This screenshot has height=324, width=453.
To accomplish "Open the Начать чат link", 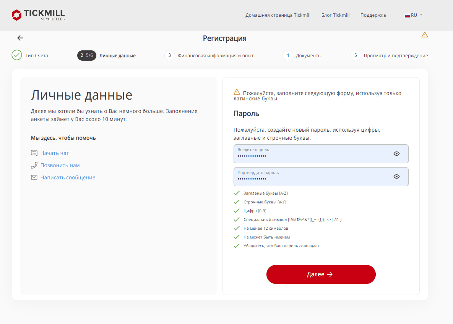I will tap(55, 153).
